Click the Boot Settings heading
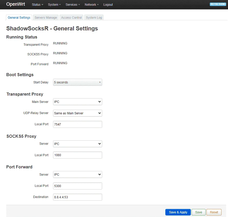Image resolution: width=228 pixels, height=217 pixels. 20,75
